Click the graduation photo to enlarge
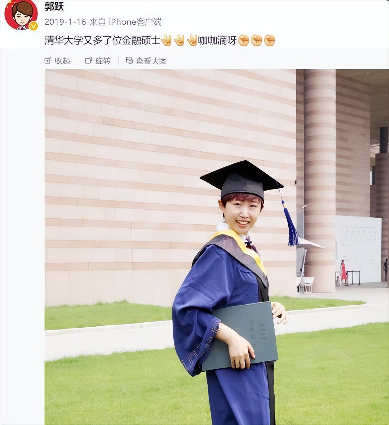 217,247
